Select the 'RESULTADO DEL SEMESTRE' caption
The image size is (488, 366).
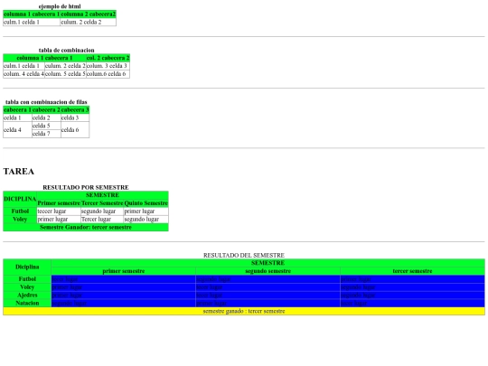[244, 255]
